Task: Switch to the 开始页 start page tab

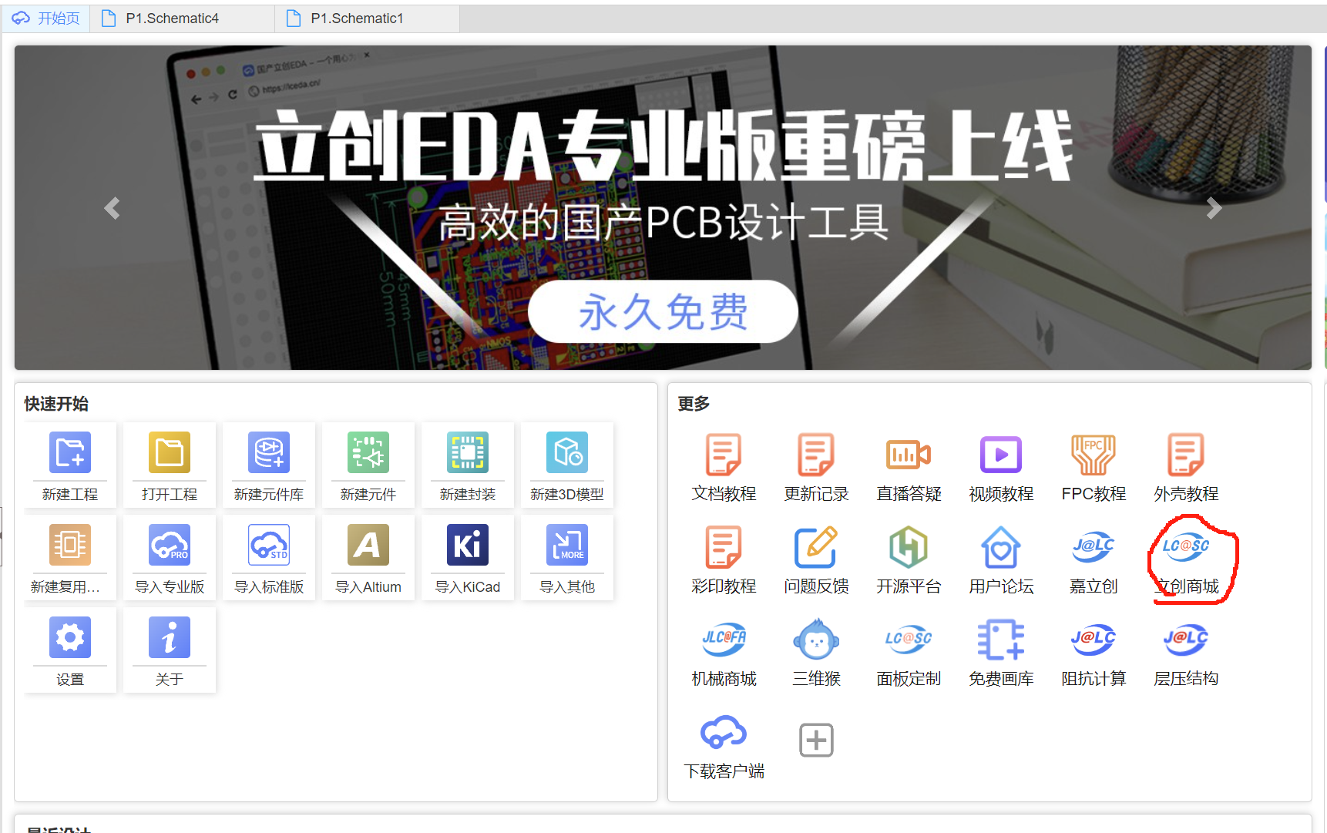Action: pyautogui.click(x=46, y=18)
